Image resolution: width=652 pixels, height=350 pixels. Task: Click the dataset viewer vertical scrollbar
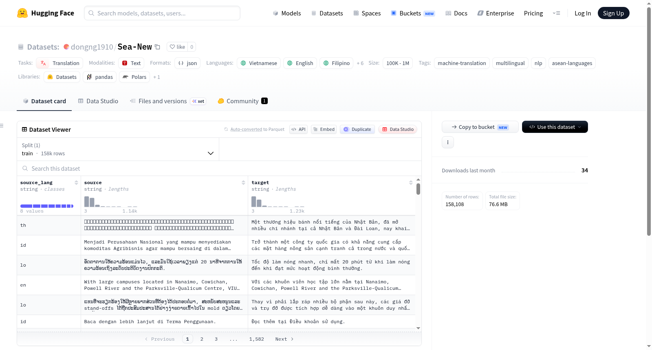point(419,189)
